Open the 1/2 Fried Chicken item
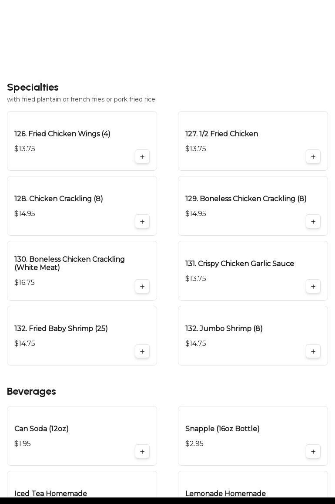Screen dimensions: 335x504 221,134
